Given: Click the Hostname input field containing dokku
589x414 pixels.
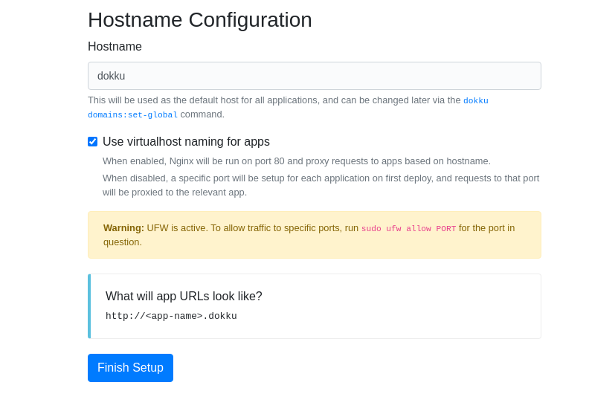Looking at the screenshot, I should pyautogui.click(x=315, y=76).
